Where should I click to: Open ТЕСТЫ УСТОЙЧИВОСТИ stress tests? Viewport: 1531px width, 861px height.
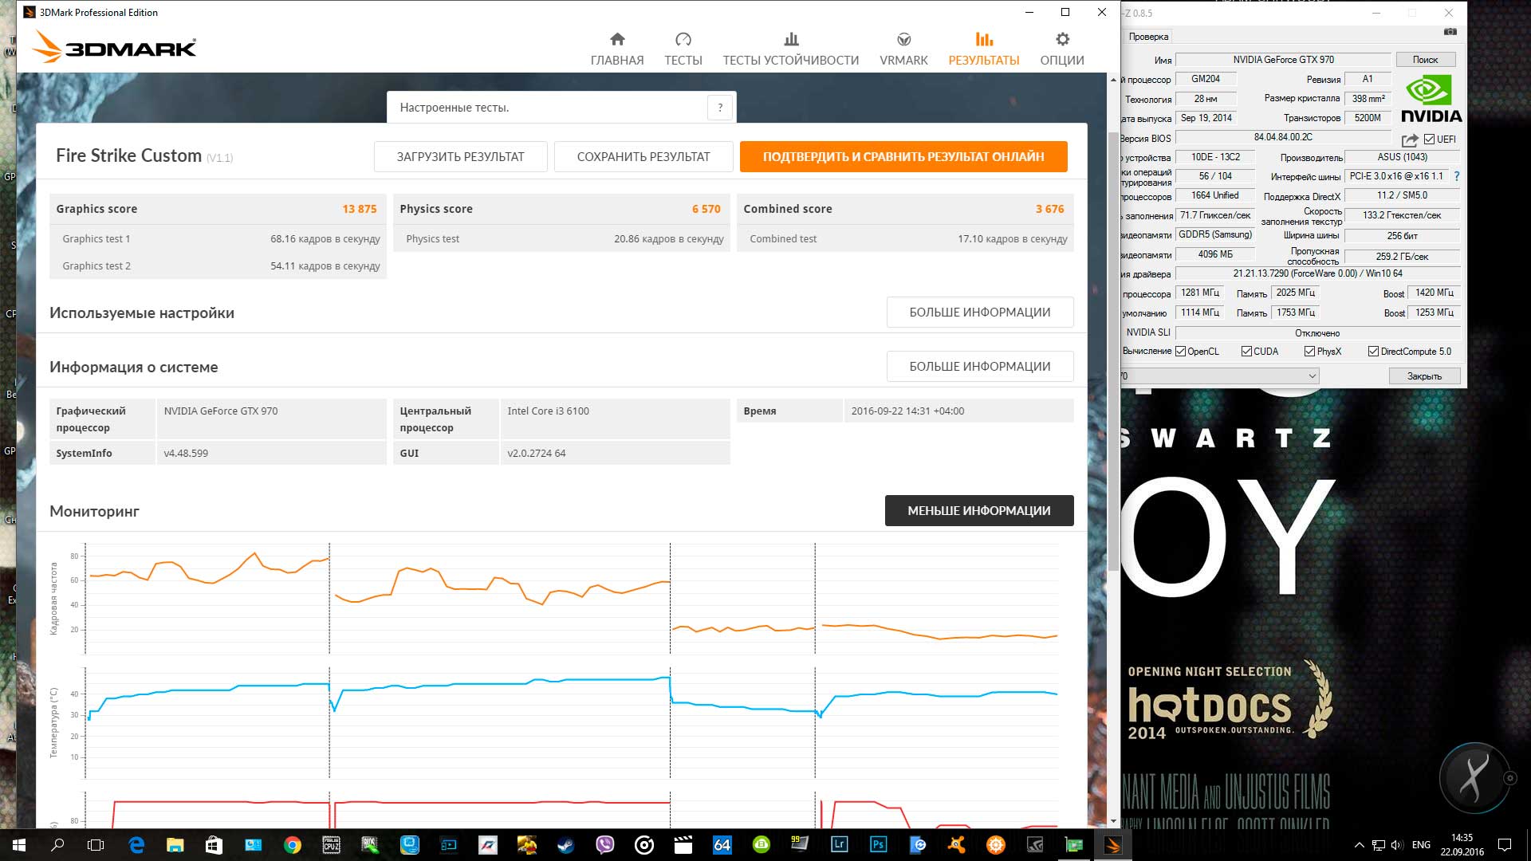coord(790,49)
